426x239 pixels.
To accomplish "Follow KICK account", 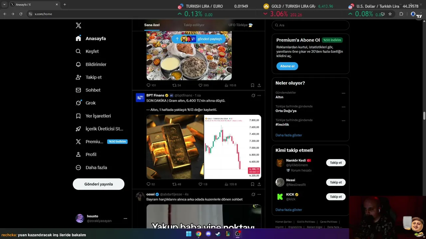I will (336, 197).
